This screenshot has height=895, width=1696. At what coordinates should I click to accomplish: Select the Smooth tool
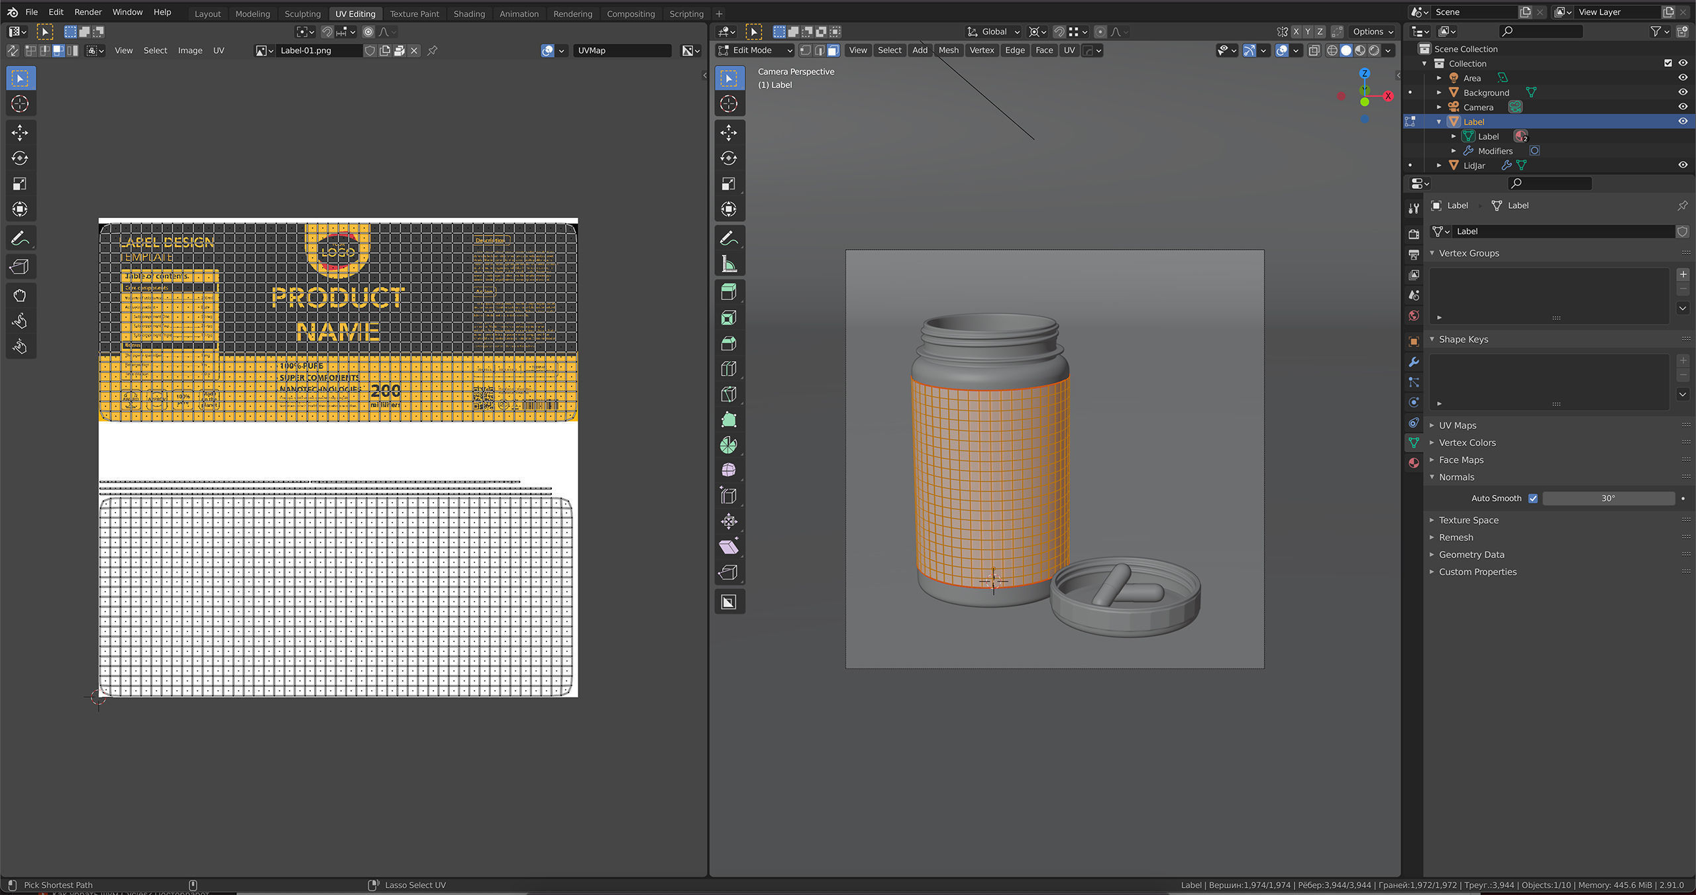pyautogui.click(x=729, y=470)
